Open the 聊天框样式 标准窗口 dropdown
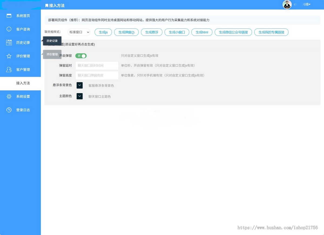The height and width of the screenshot is (235, 324). click(79, 32)
